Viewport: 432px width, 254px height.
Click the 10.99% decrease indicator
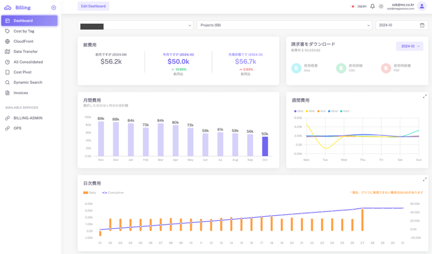[x=179, y=69]
